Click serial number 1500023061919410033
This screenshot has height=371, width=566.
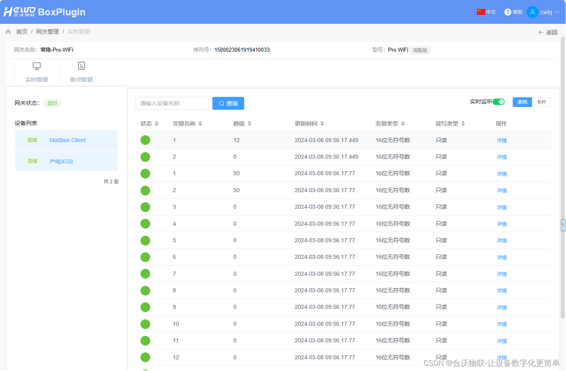pos(242,50)
